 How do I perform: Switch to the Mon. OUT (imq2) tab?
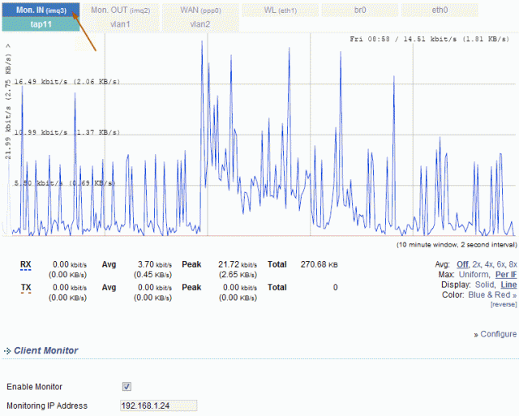point(121,11)
